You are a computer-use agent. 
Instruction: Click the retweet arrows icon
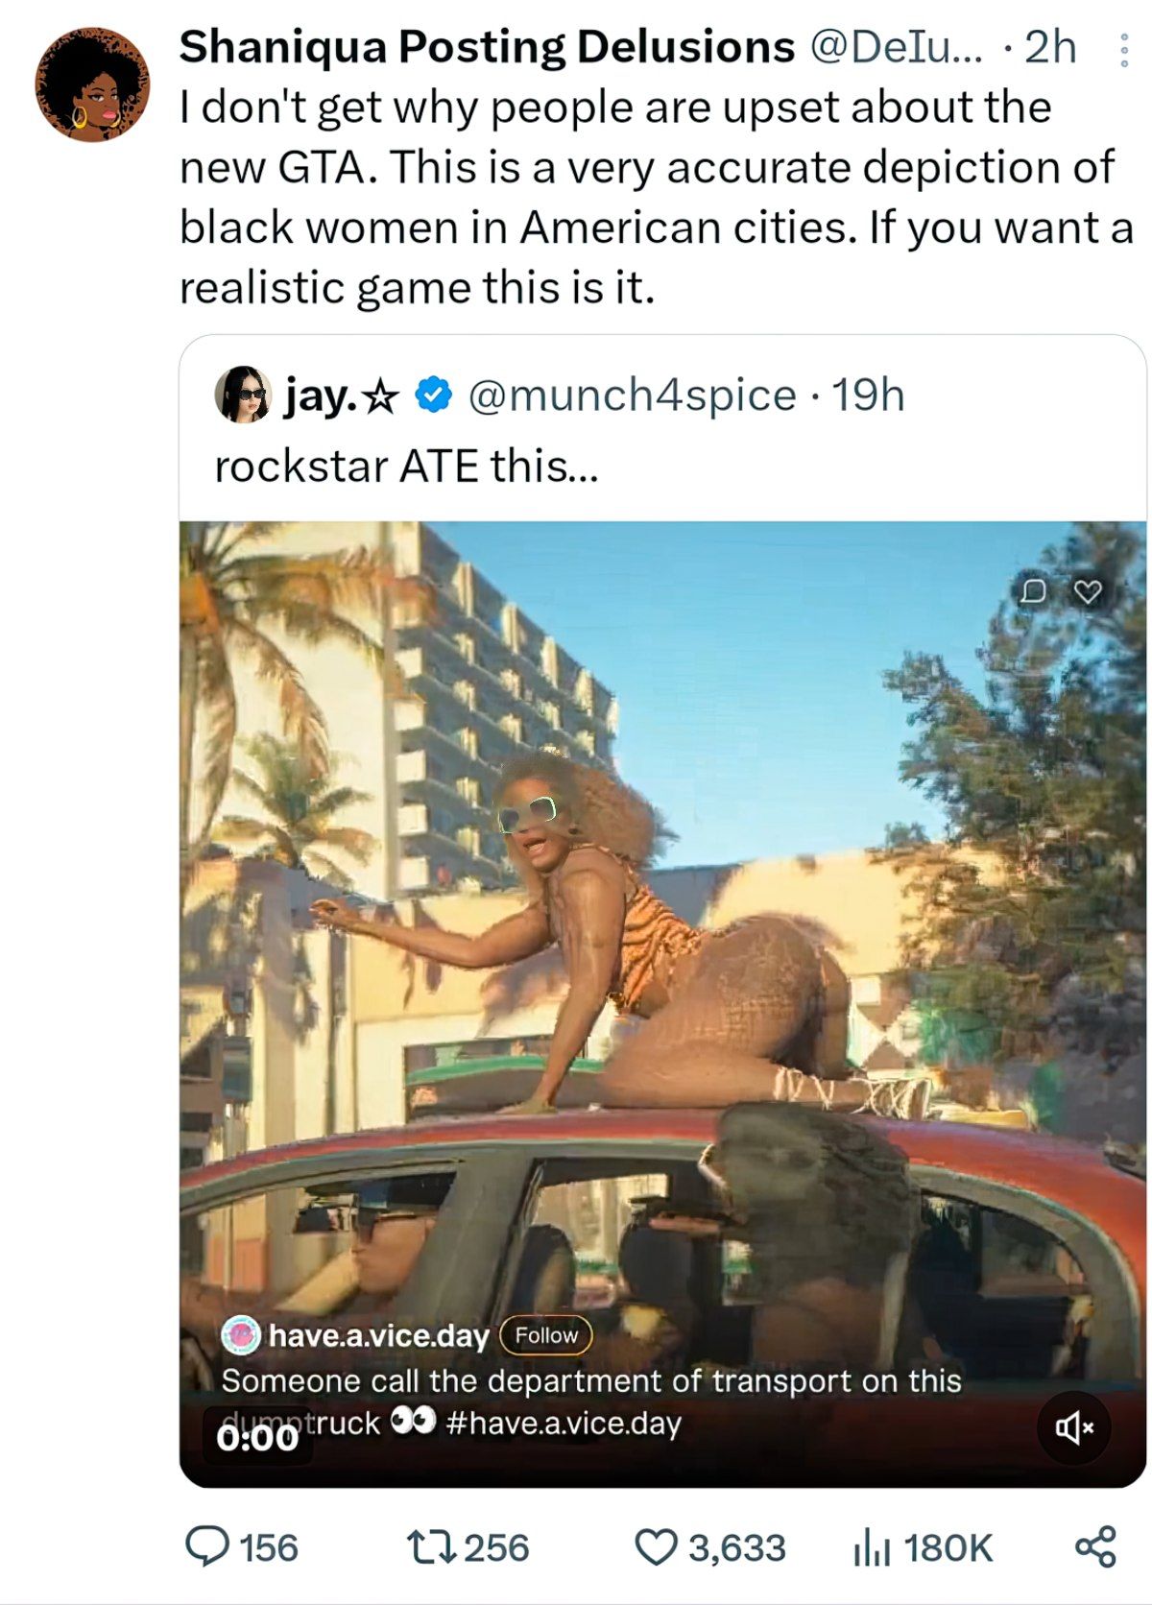pos(430,1546)
